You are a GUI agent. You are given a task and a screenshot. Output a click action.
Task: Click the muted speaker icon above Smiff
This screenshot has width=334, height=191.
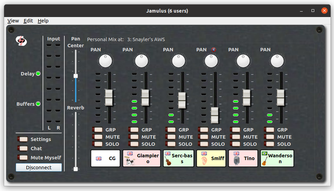pos(213,50)
